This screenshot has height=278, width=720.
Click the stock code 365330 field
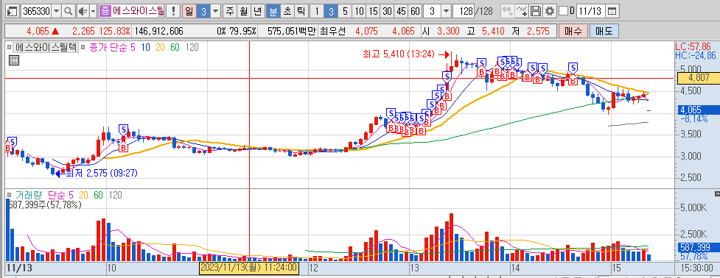(x=36, y=11)
